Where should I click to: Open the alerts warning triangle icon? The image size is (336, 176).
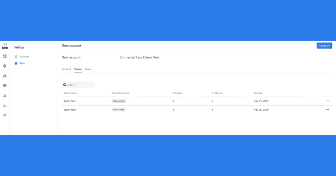click(5, 96)
